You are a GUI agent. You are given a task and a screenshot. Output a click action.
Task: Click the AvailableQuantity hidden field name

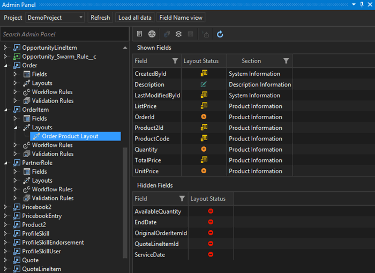[158, 212]
